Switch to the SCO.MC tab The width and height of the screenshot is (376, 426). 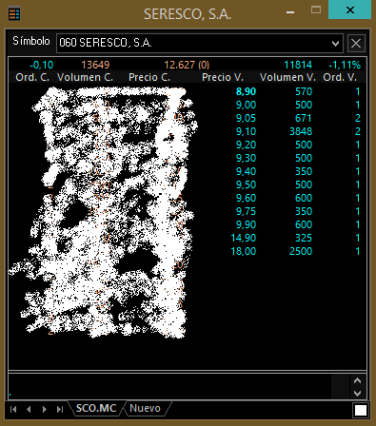click(96, 408)
